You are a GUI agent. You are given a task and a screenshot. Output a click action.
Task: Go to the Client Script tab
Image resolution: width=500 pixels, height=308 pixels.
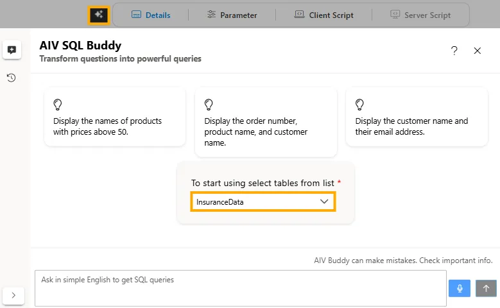(x=323, y=15)
